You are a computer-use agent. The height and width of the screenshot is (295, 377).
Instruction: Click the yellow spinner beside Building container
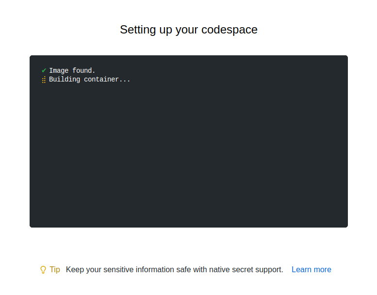click(x=44, y=80)
